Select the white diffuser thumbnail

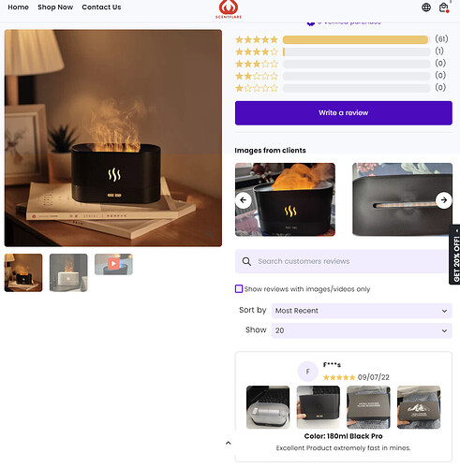[x=68, y=272]
